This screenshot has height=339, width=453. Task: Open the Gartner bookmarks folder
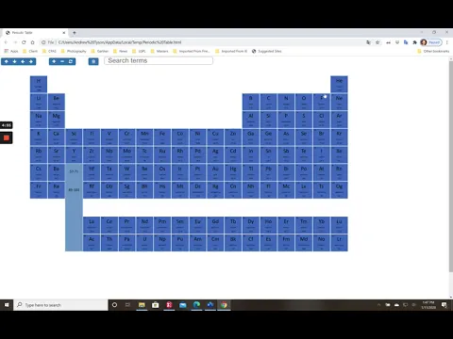pyautogui.click(x=100, y=51)
